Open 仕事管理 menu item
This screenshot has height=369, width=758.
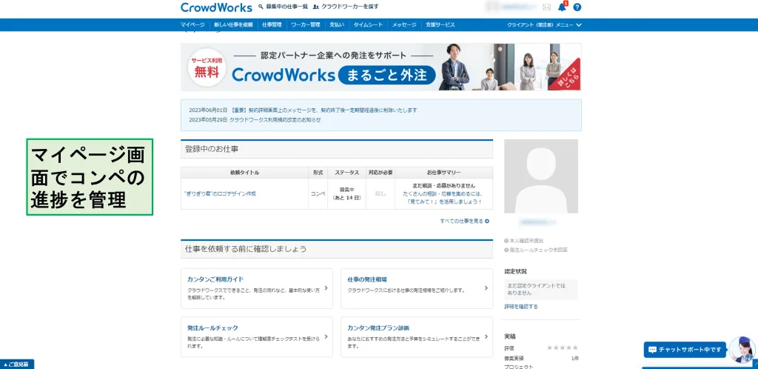pos(272,24)
